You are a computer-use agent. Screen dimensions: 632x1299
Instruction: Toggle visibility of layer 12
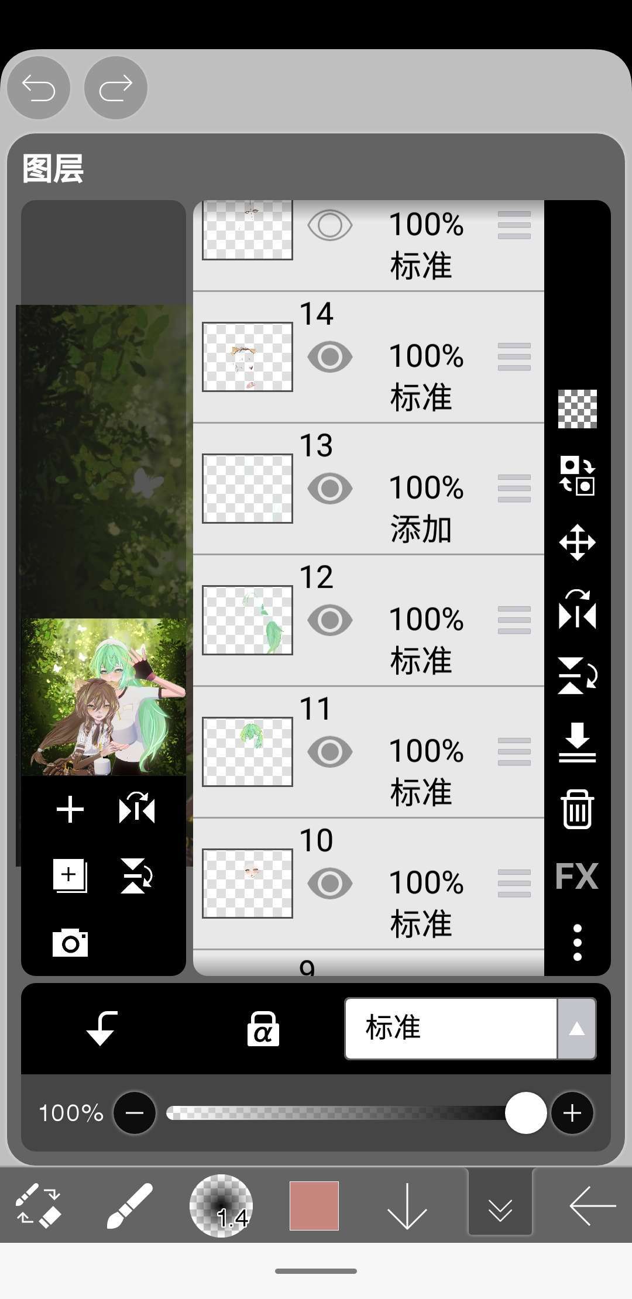click(330, 620)
